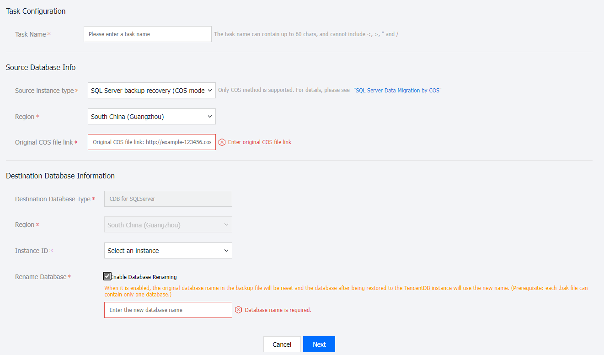
Task: Click the error icon beside the COS file link field
Action: pyautogui.click(x=222, y=142)
